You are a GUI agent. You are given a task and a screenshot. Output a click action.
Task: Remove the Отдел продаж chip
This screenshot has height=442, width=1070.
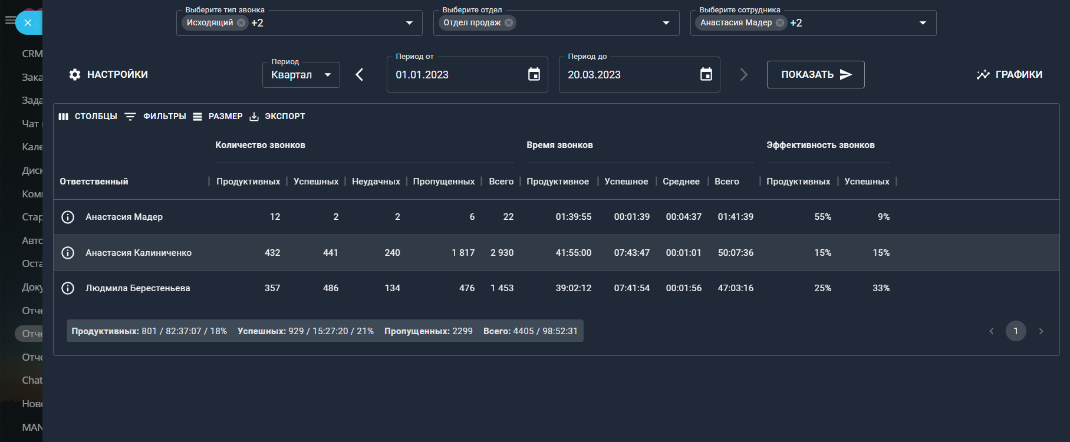509,23
